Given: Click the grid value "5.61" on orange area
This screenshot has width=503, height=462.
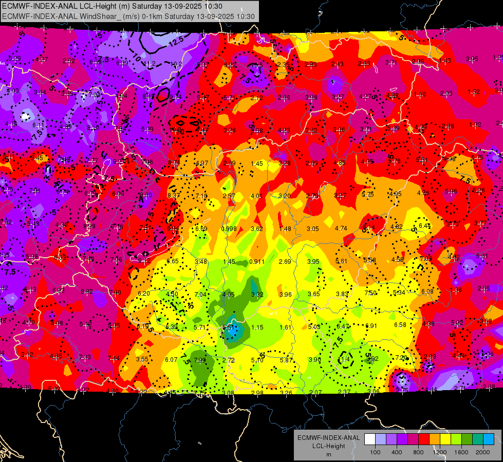Looking at the screenshot, I should [x=341, y=261].
